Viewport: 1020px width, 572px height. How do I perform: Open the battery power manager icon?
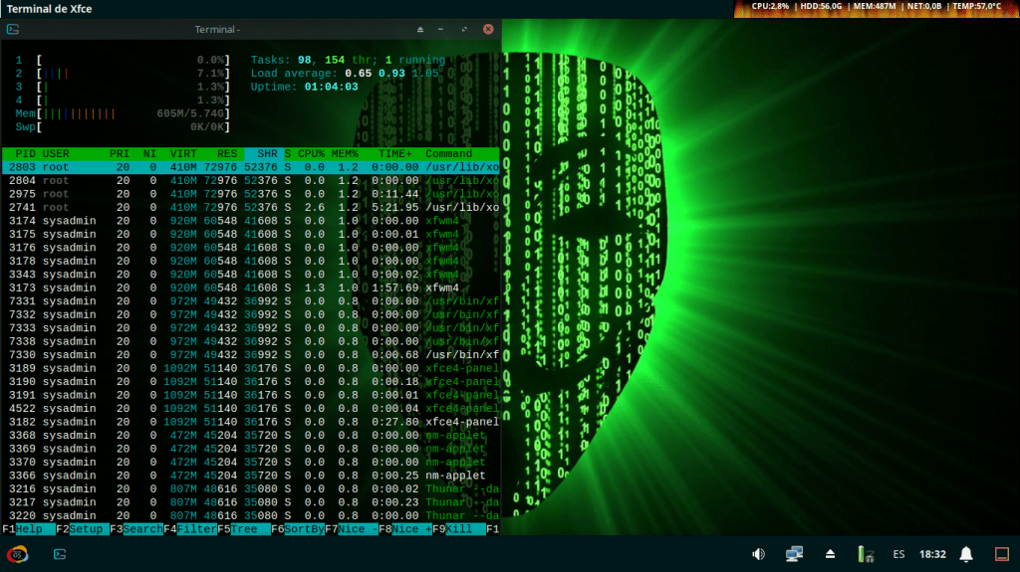click(x=865, y=554)
